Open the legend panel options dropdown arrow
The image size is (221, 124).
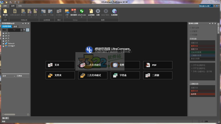[x=210, y=23]
